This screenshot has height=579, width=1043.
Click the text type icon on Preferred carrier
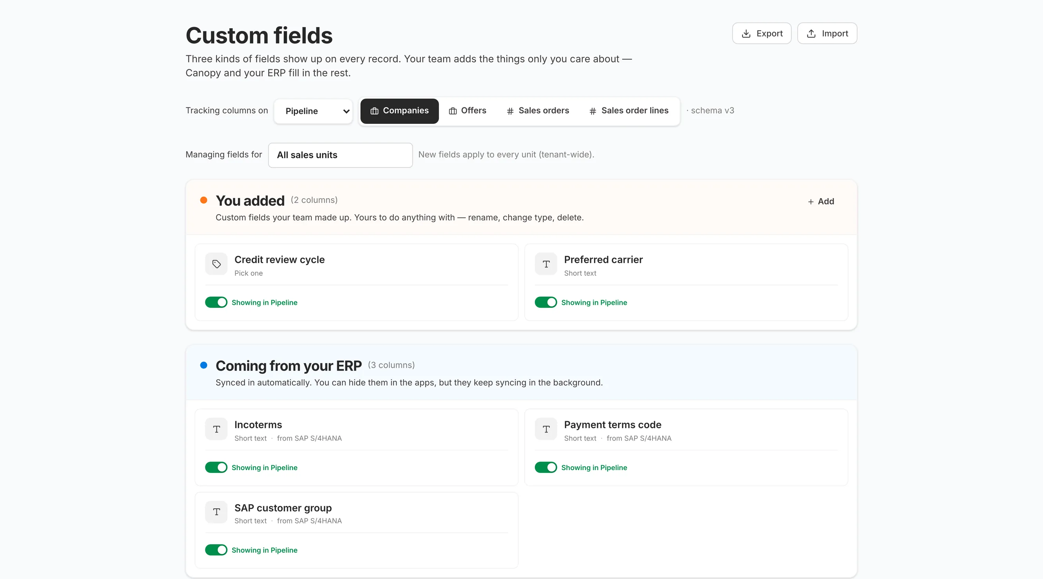click(x=546, y=264)
